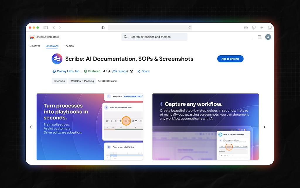This screenshot has height=188, width=300.
Task: Click the Extension category chip
Action: (59, 81)
